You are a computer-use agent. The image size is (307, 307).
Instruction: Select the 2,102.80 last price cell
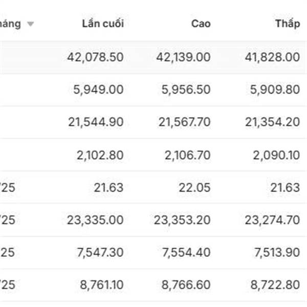tap(100, 155)
